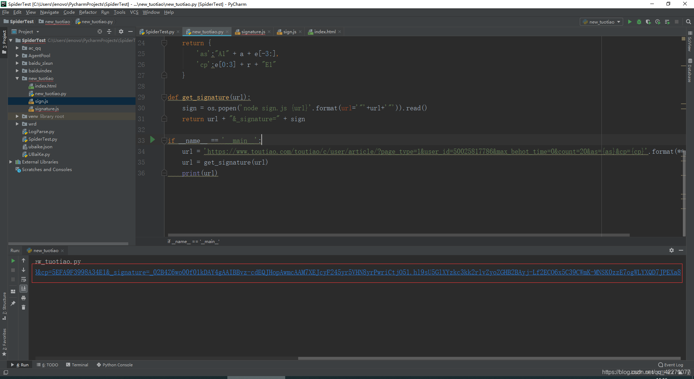
Task: Open the Database side panel
Action: tap(690, 71)
